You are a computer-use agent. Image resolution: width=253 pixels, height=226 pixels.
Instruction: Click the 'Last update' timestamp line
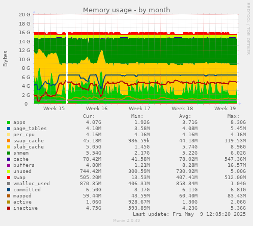189,214
